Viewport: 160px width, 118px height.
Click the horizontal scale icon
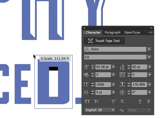click(x=122, y=84)
